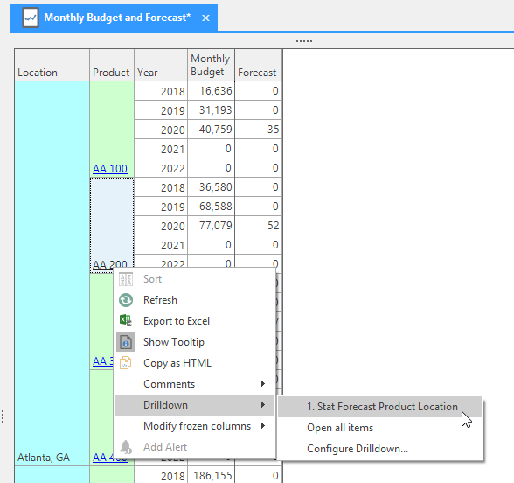This screenshot has width=514, height=483.
Task: Select the Monthly Budget and Forecast tab
Action: (114, 18)
